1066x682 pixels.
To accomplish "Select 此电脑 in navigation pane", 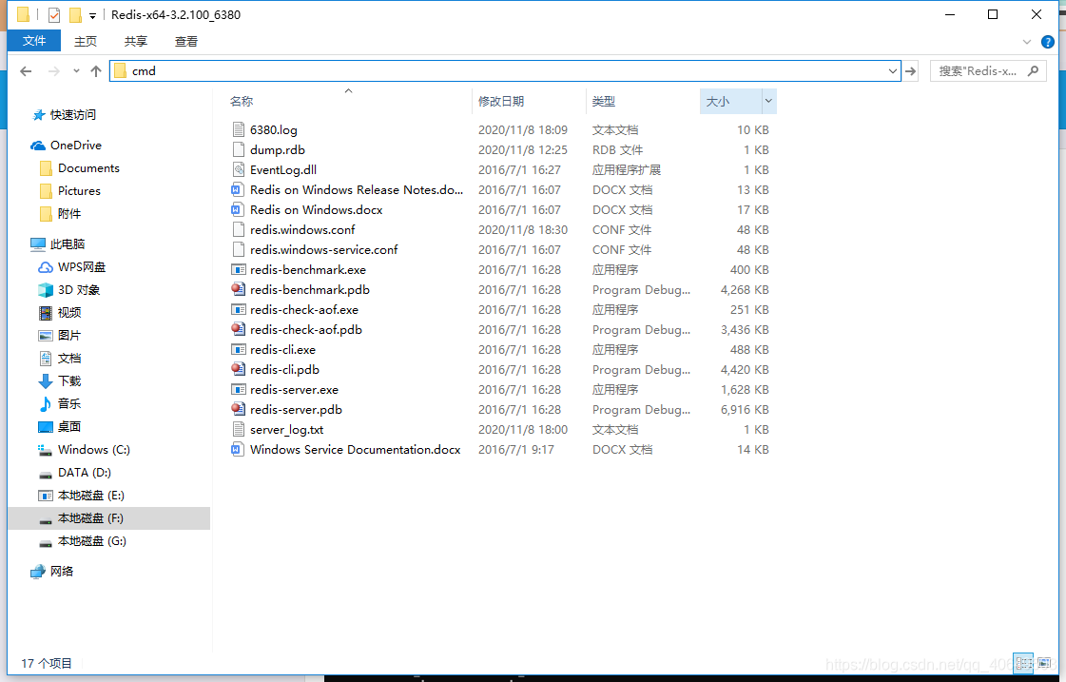I will point(68,244).
